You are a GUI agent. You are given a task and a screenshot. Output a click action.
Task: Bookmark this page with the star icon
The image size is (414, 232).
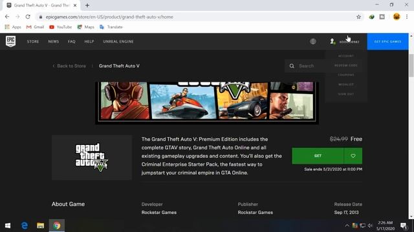point(358,17)
